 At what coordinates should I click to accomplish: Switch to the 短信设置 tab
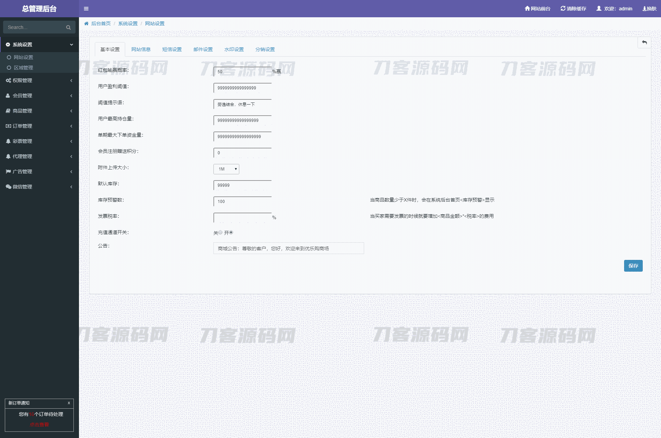click(x=172, y=49)
